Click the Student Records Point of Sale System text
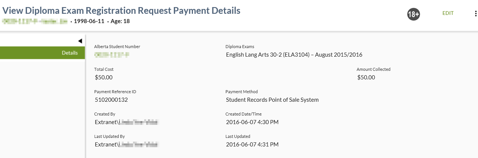This screenshot has height=158, width=478. (x=272, y=100)
